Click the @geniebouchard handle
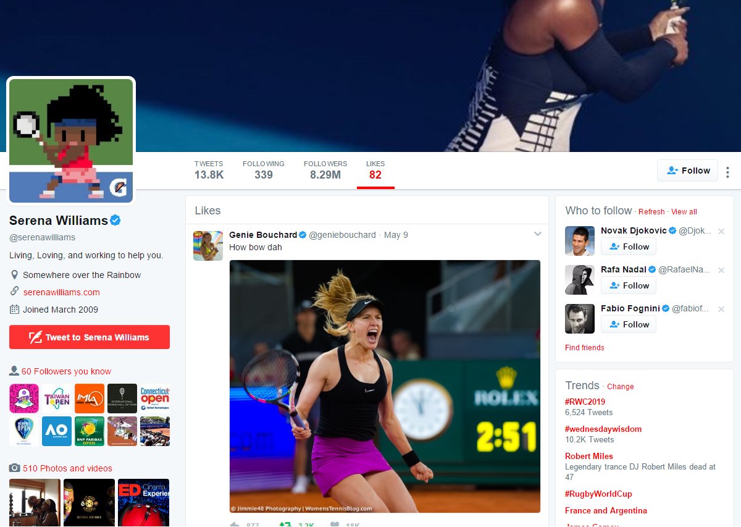Viewport: 741px width, 527px height. coord(342,235)
